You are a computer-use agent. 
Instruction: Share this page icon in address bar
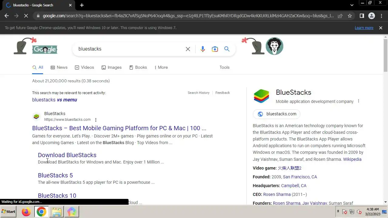click(340, 16)
